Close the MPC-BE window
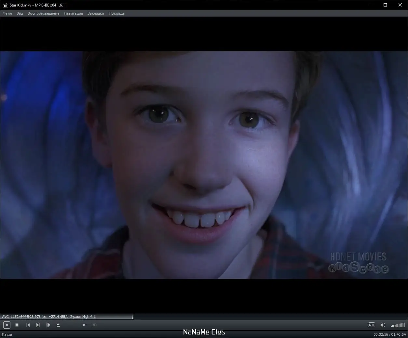 (x=401, y=5)
